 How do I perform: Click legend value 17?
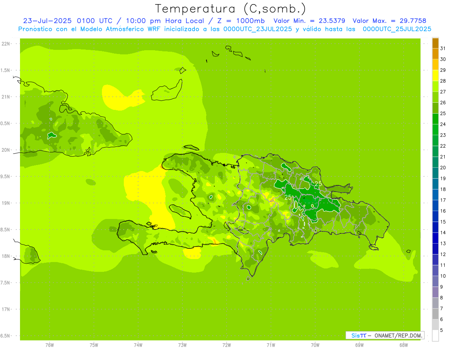(x=443, y=200)
